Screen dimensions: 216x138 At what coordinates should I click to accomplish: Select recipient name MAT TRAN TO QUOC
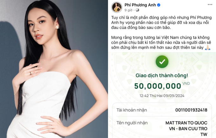tap(186, 123)
